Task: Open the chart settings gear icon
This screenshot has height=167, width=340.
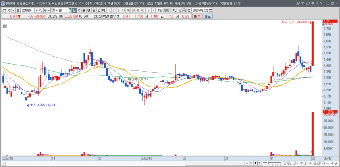Action: coord(189,11)
